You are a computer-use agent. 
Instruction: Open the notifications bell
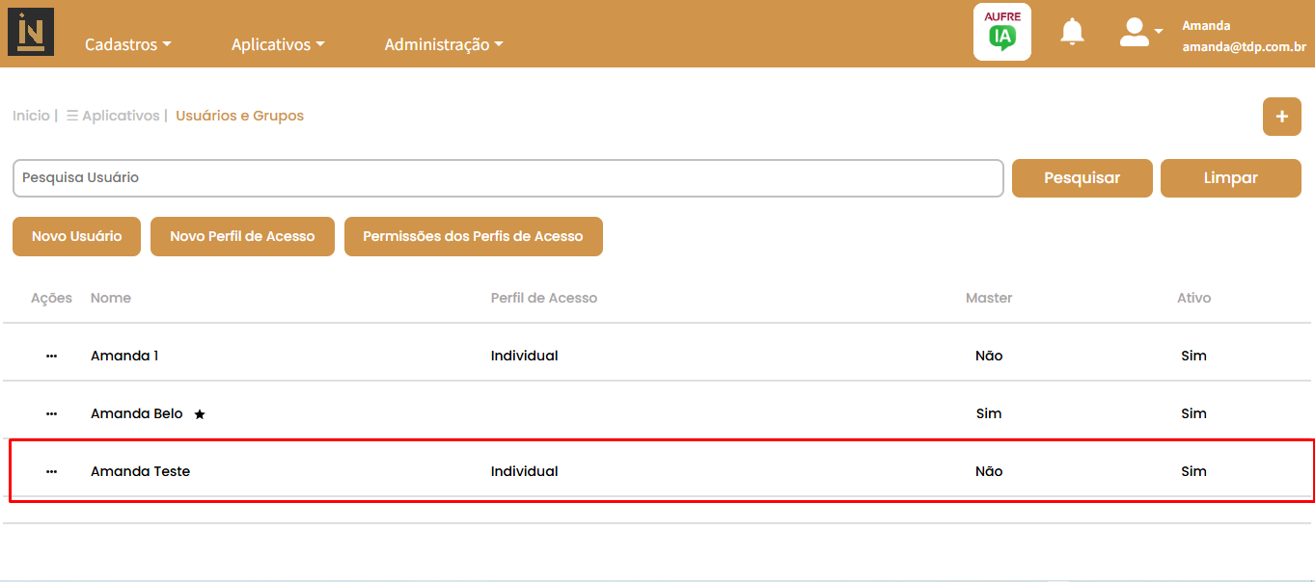tap(1072, 32)
